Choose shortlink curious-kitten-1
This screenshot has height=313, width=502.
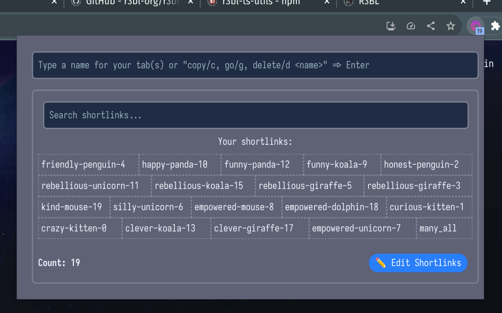pos(429,207)
